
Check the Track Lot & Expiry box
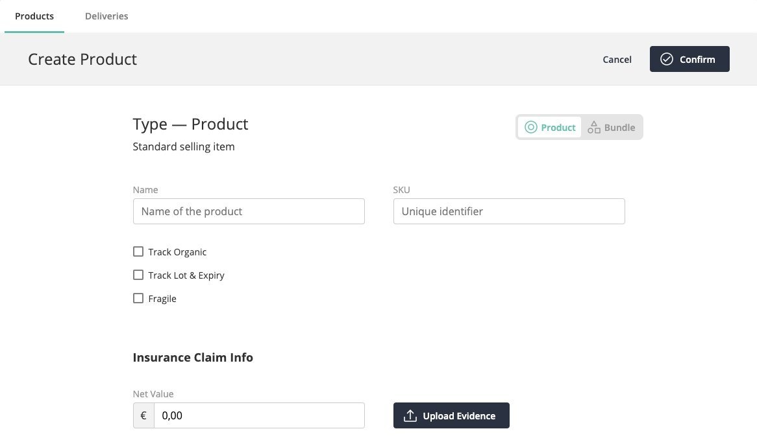point(138,275)
